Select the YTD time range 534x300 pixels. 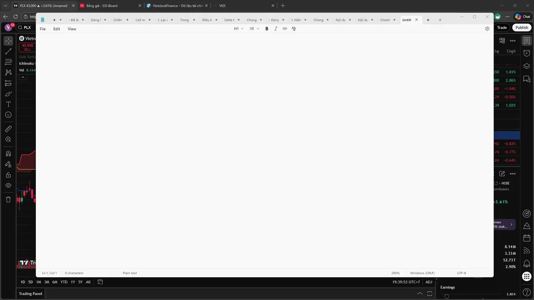pos(64,282)
